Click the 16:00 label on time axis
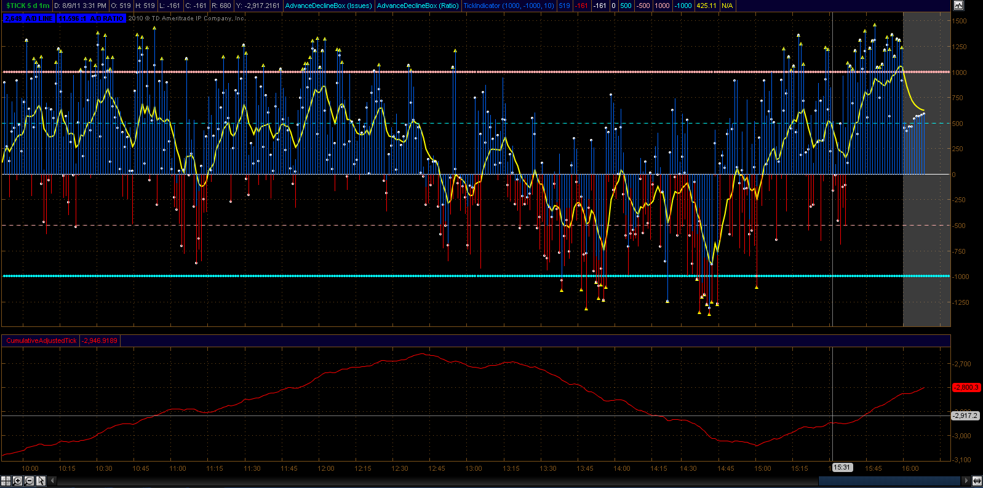This screenshot has width=983, height=488. click(910, 468)
